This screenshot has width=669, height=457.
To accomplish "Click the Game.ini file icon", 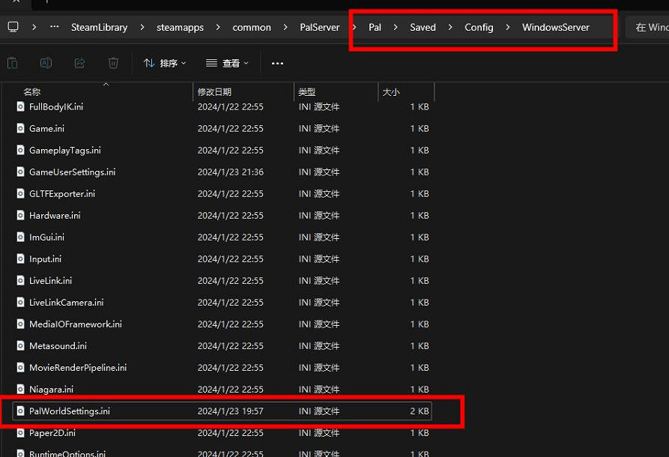I will [x=20, y=128].
